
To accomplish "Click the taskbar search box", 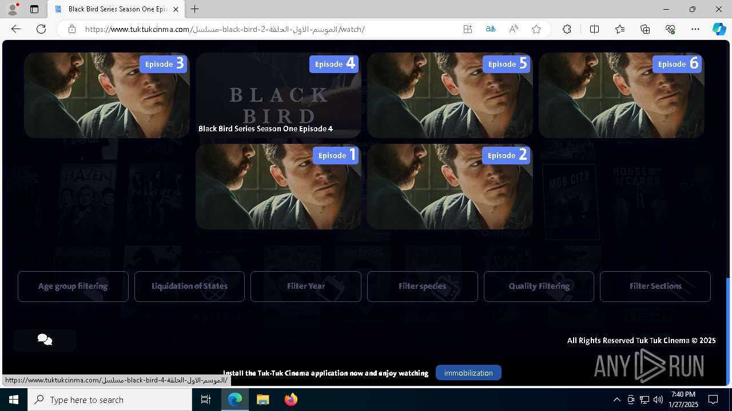I will [x=110, y=400].
